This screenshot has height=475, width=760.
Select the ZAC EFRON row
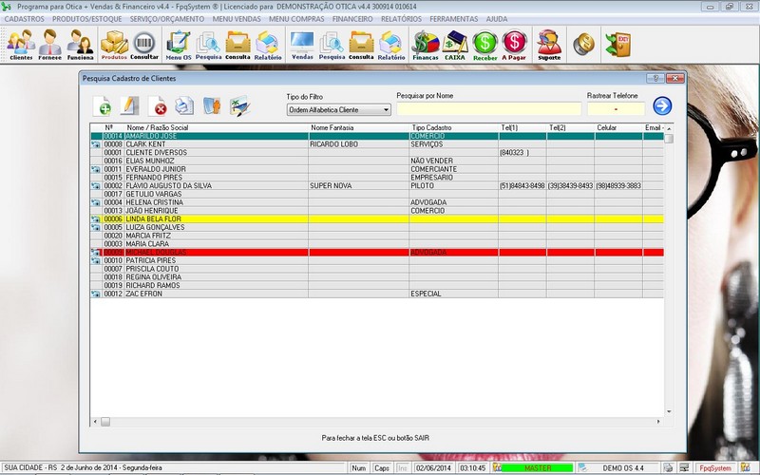pyautogui.click(x=377, y=294)
